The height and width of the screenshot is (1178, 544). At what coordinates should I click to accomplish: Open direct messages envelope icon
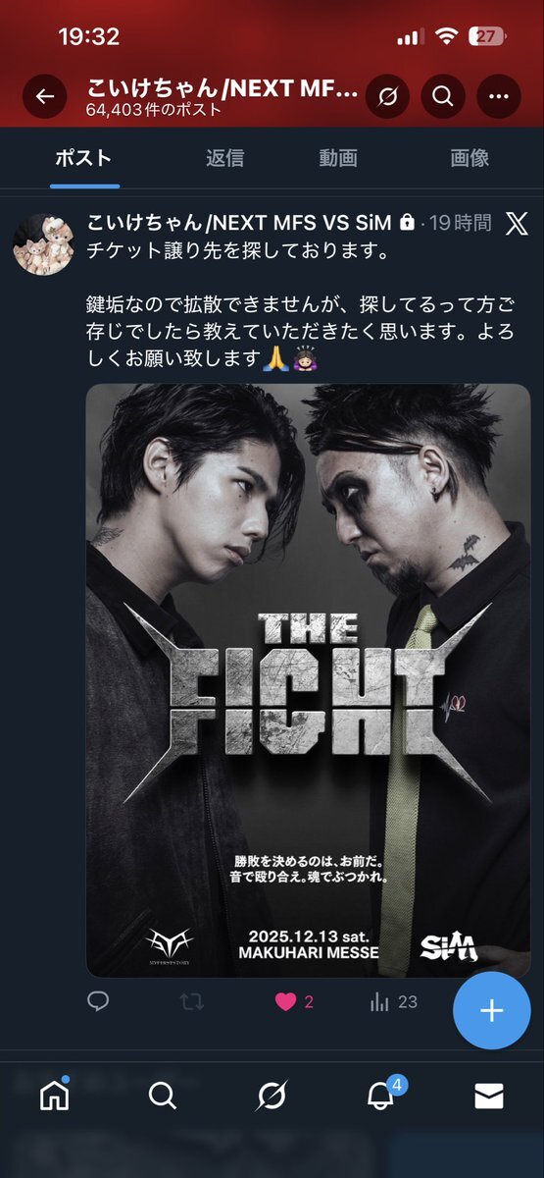pos(488,1097)
